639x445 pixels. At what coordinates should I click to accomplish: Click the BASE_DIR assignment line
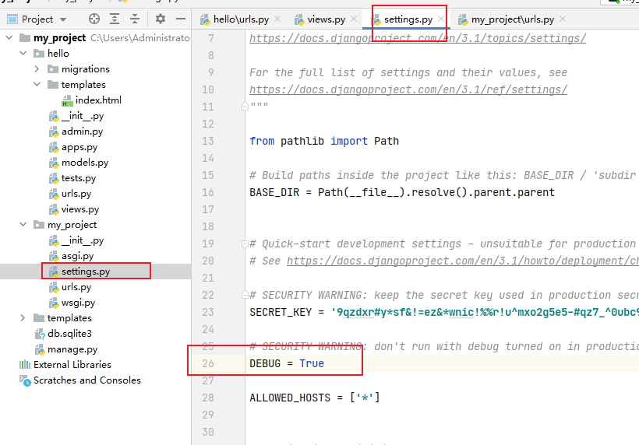pos(402,192)
